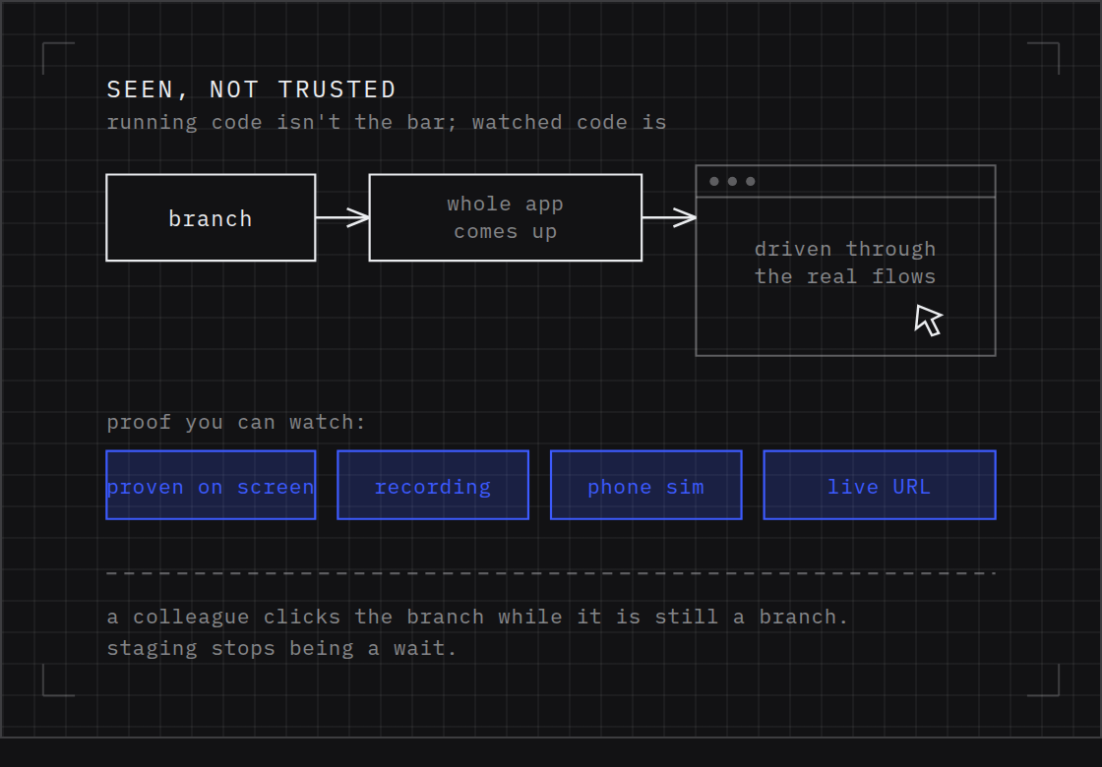Click the line 'staging stops being a wait.'
The image size is (1102, 767).
tap(281, 648)
